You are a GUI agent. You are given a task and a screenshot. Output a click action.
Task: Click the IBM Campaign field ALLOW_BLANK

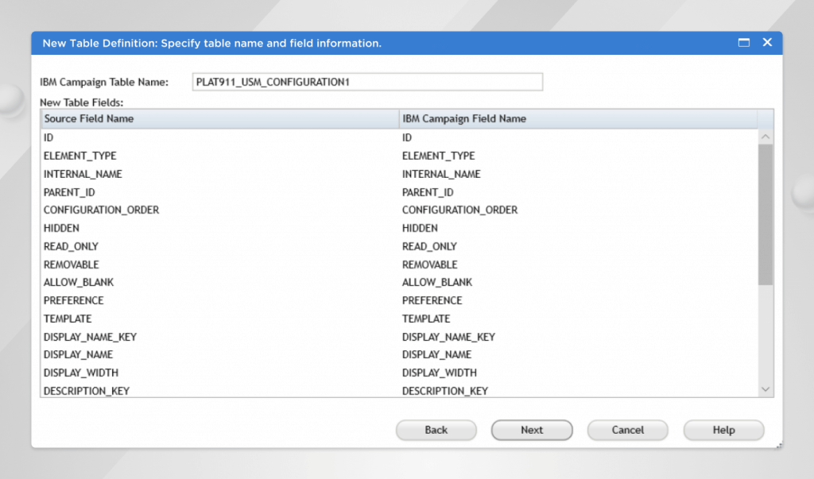point(437,283)
